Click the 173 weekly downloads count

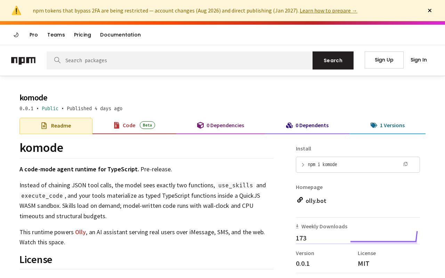pyautogui.click(x=301, y=238)
